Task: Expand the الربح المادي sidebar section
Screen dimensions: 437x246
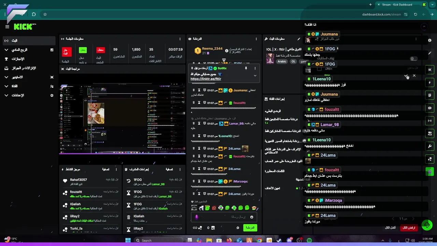Action: click(x=6, y=50)
